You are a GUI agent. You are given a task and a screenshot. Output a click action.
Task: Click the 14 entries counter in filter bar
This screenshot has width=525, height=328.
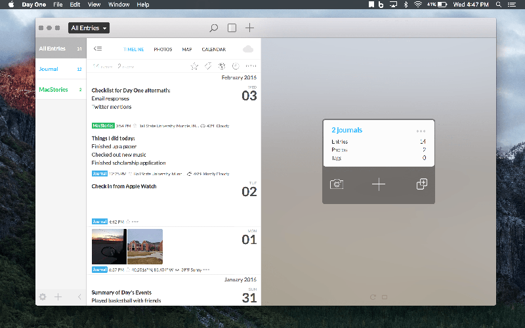point(102,66)
